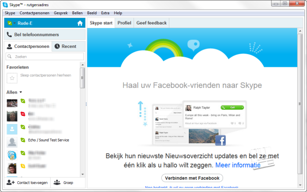Open the Contactpersonen menu
Viewport: 307px width, 192px height.
pyautogui.click(x=34, y=13)
